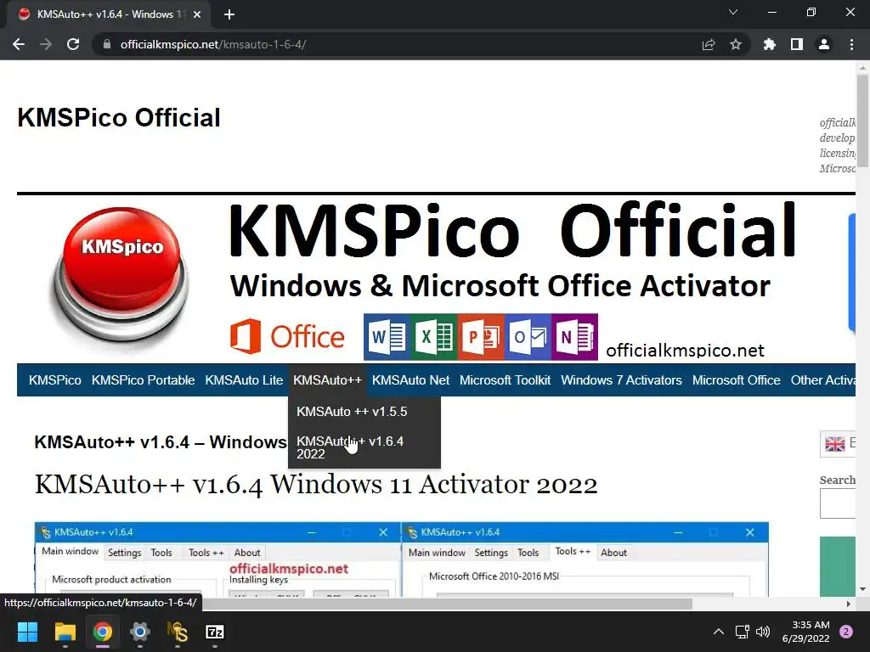Open the KMSPico menu item
This screenshot has height=652, width=870.
[x=55, y=379]
